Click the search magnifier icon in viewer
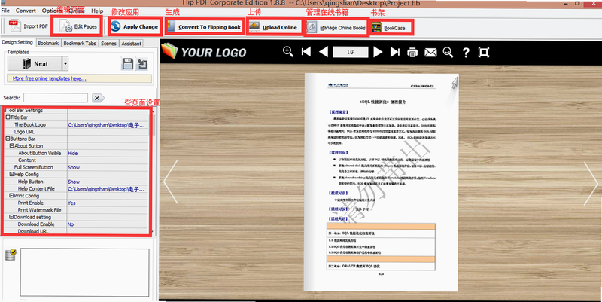 [x=448, y=52]
